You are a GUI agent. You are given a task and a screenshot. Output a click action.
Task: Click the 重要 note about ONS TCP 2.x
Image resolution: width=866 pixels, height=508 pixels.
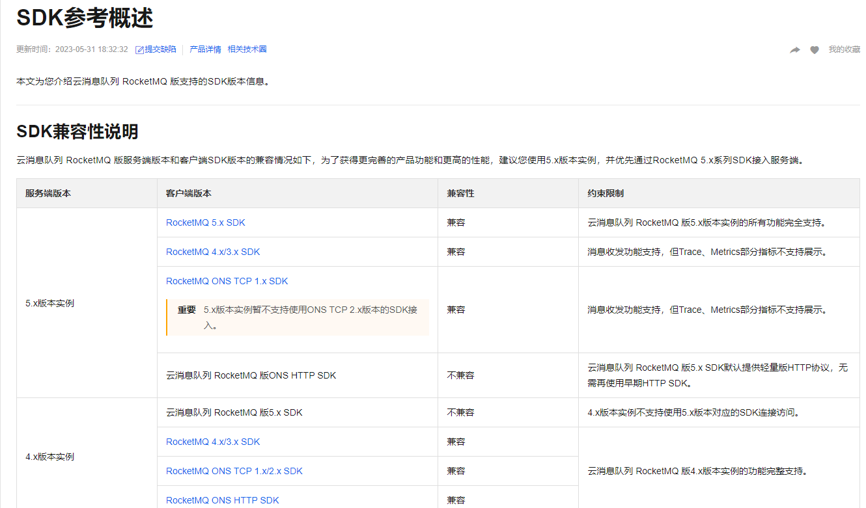pos(298,317)
